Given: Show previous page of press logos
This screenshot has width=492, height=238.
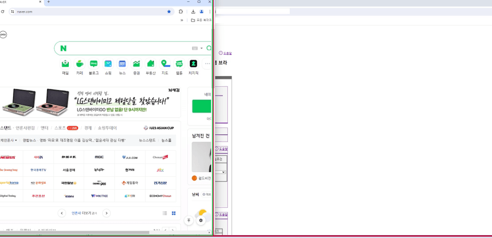Looking at the screenshot, I should [62, 213].
